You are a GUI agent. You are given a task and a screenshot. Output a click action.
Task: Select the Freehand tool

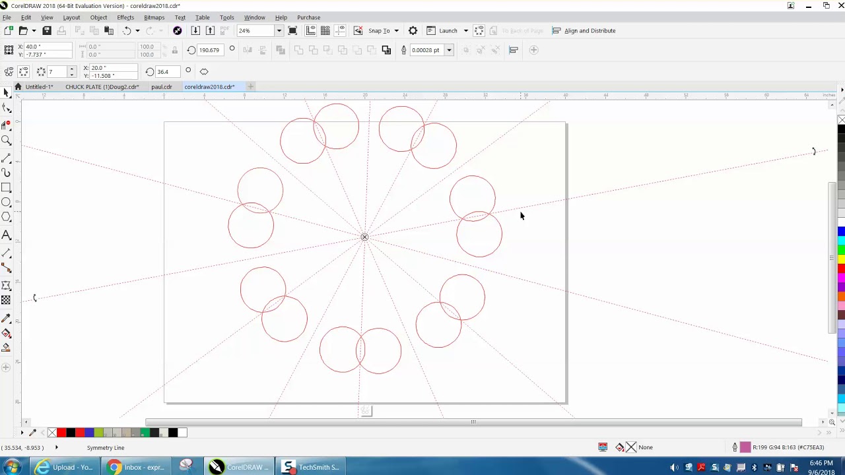pyautogui.click(x=7, y=157)
